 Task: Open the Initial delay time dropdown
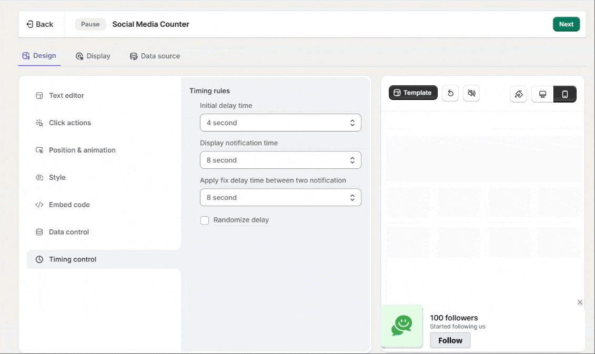(x=280, y=123)
